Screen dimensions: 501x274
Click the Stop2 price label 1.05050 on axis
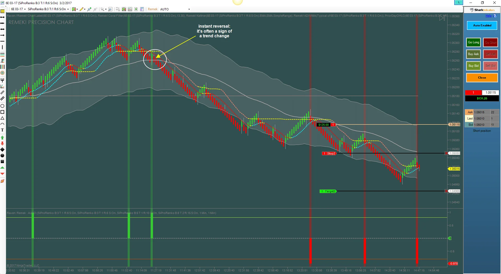point(455,153)
